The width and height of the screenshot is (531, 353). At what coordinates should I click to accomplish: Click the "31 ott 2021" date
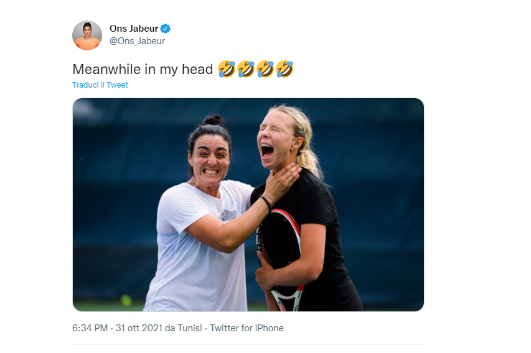[x=136, y=328]
